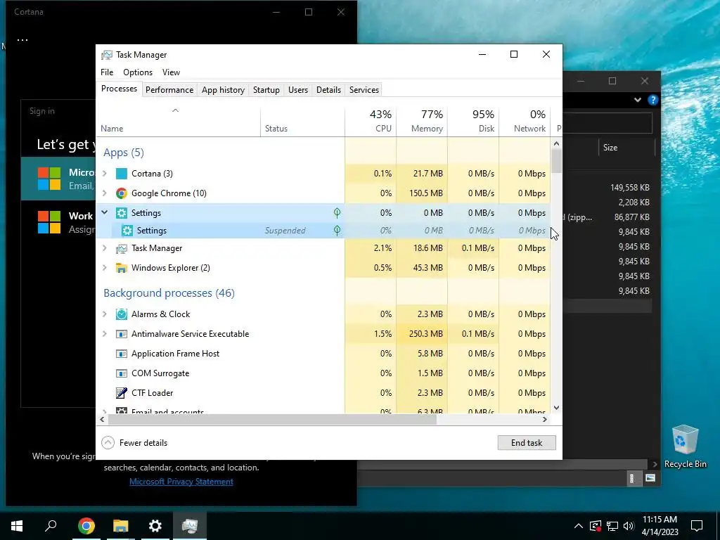Open the View menu

coord(171,72)
